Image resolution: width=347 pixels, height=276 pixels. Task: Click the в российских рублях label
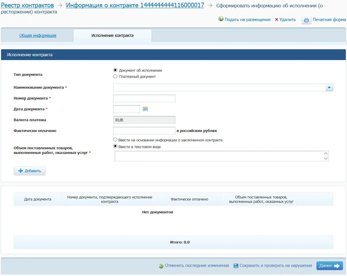pos(197,131)
